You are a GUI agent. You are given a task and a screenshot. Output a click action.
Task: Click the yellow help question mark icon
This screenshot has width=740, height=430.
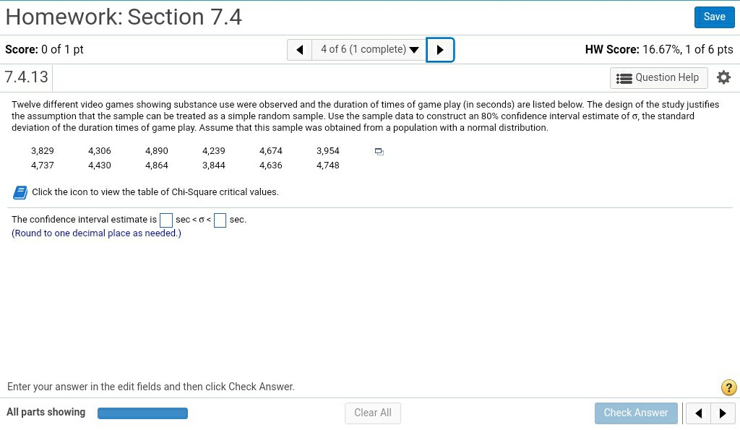[x=729, y=388]
